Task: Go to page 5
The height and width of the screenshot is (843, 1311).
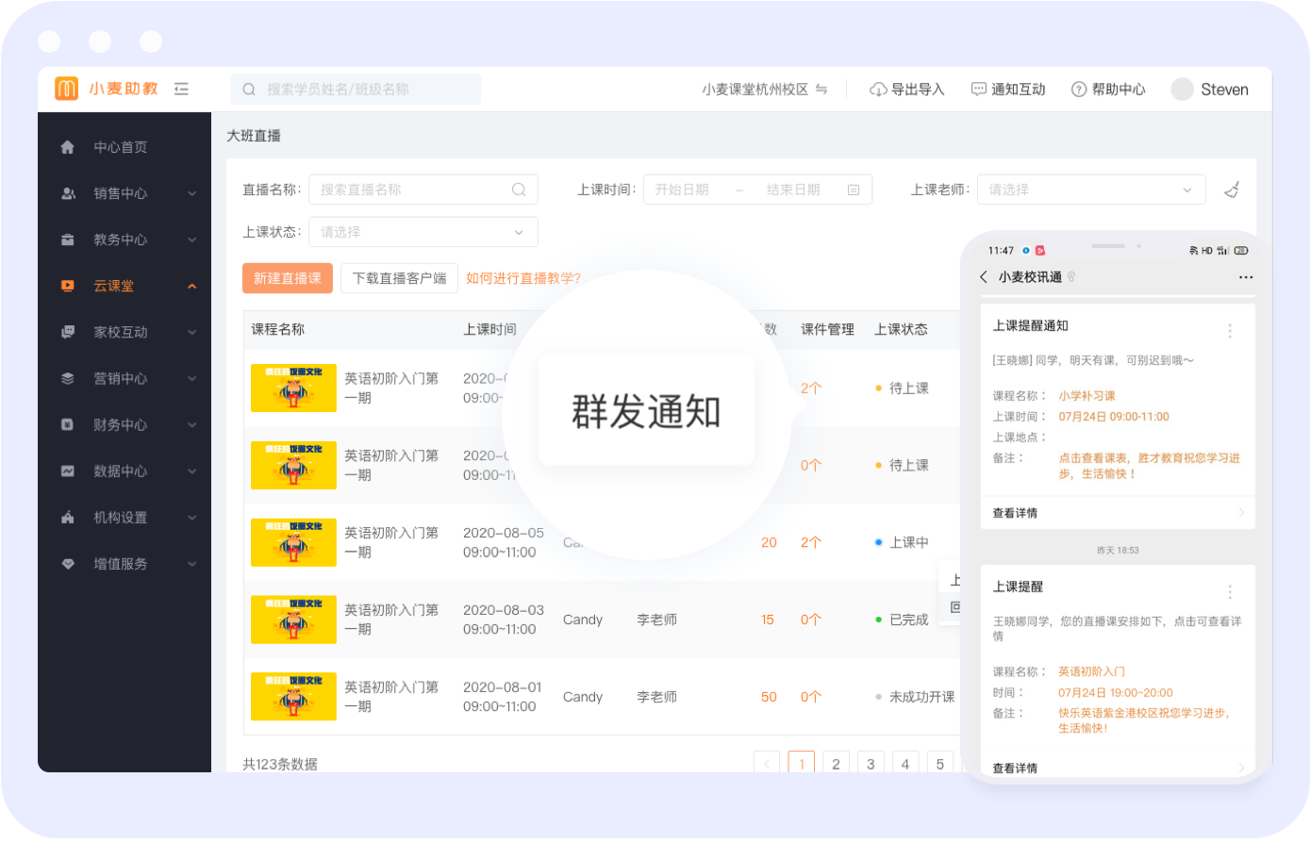Action: pos(940,764)
